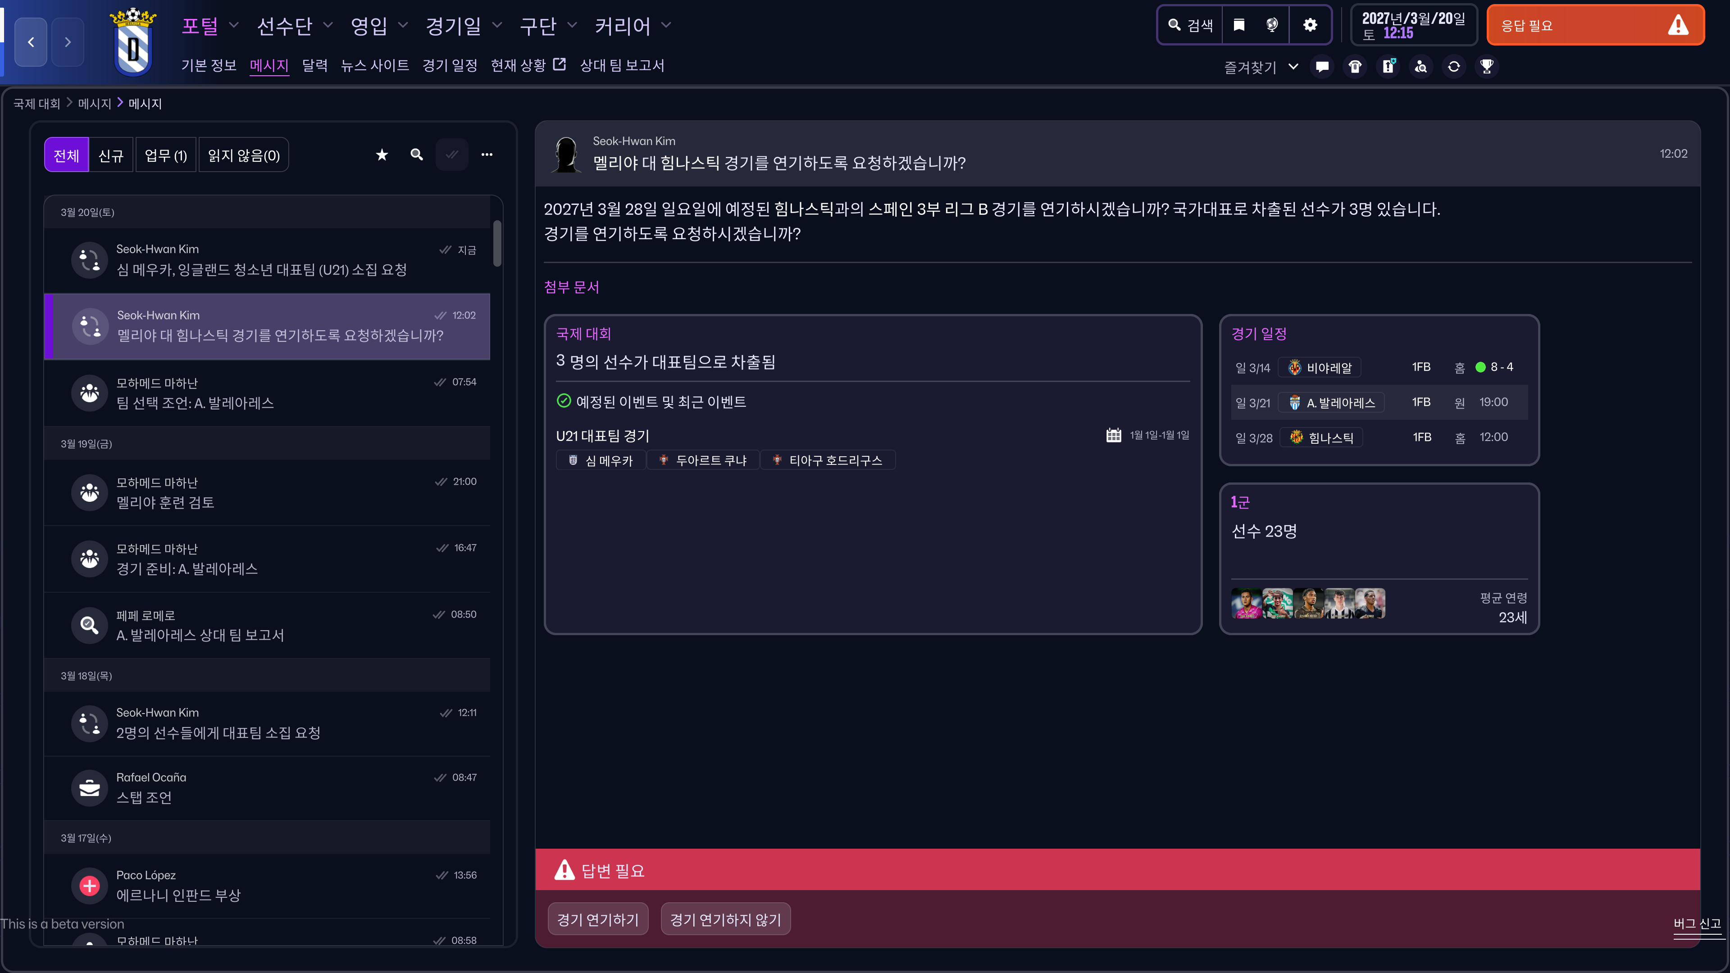Open the player scouting search shortcut icon
Viewport: 1730px width, 973px height.
click(1420, 67)
